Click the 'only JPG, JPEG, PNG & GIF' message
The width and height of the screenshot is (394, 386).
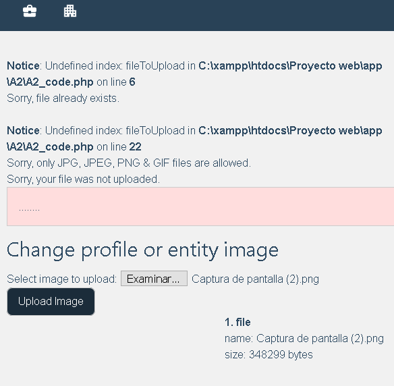click(129, 163)
